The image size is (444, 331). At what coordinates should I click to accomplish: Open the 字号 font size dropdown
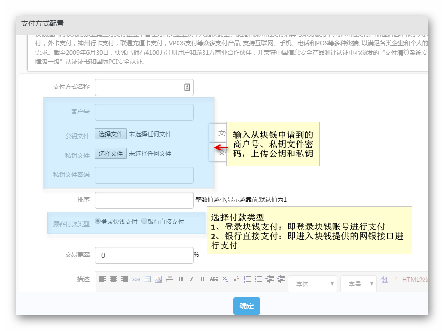[x=359, y=284]
